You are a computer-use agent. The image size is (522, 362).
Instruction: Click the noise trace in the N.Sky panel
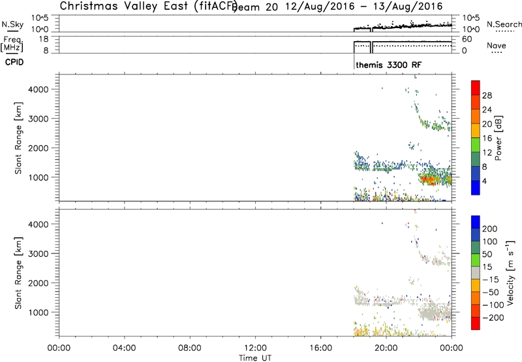(x=403, y=27)
